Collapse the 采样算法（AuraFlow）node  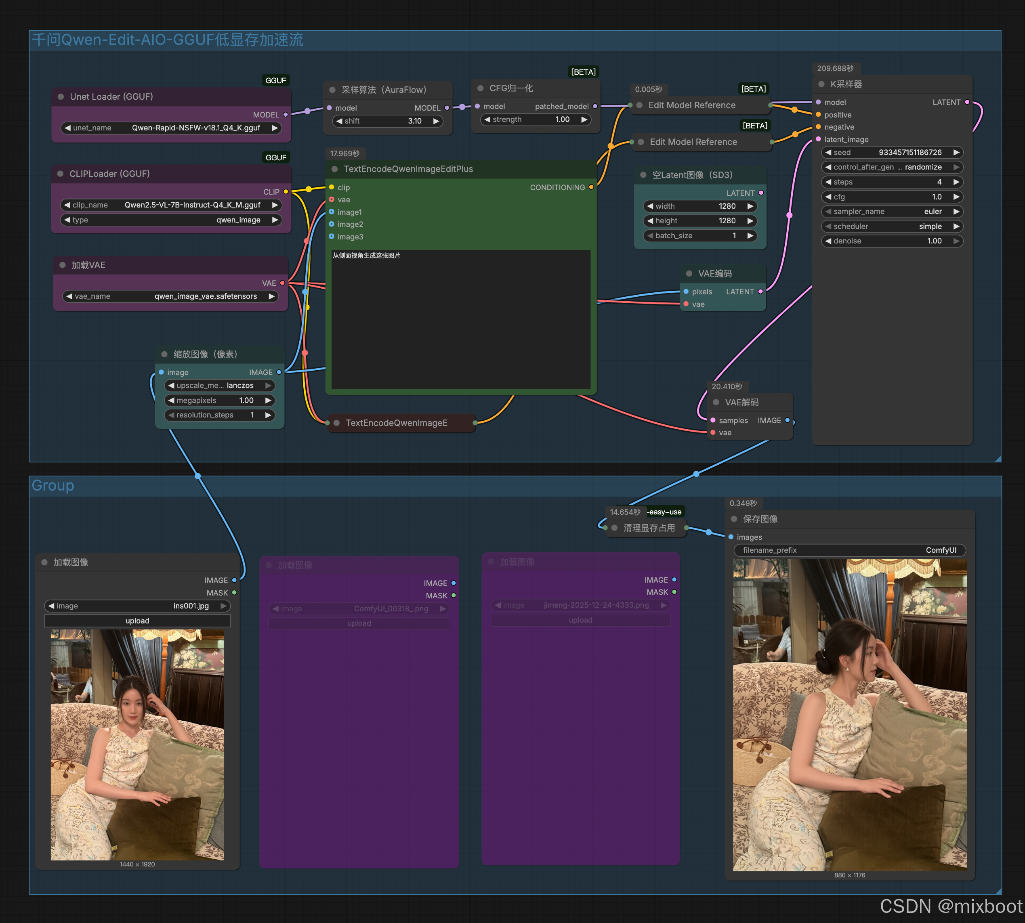coord(332,90)
